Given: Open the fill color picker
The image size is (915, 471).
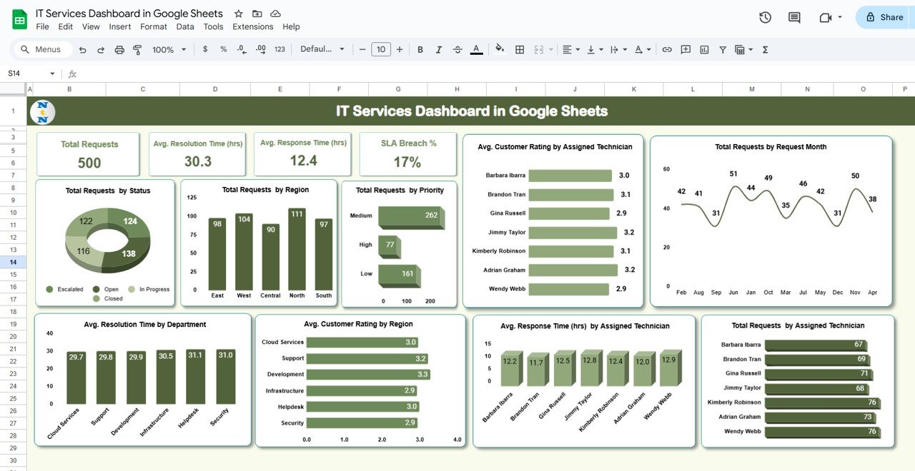Looking at the screenshot, I should point(500,49).
